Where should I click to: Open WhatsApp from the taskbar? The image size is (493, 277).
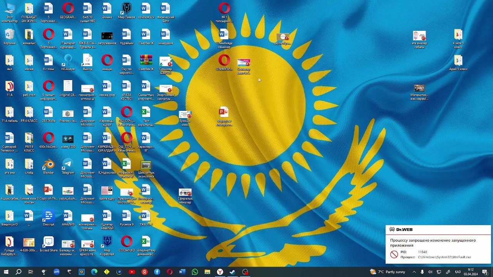(195, 272)
